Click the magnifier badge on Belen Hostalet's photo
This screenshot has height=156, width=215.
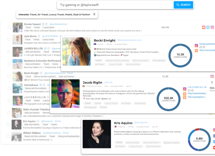tap(20, 116)
